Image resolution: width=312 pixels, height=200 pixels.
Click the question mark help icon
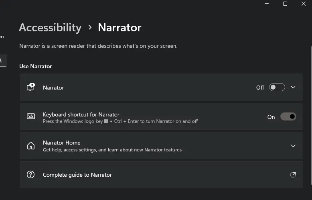(31, 175)
